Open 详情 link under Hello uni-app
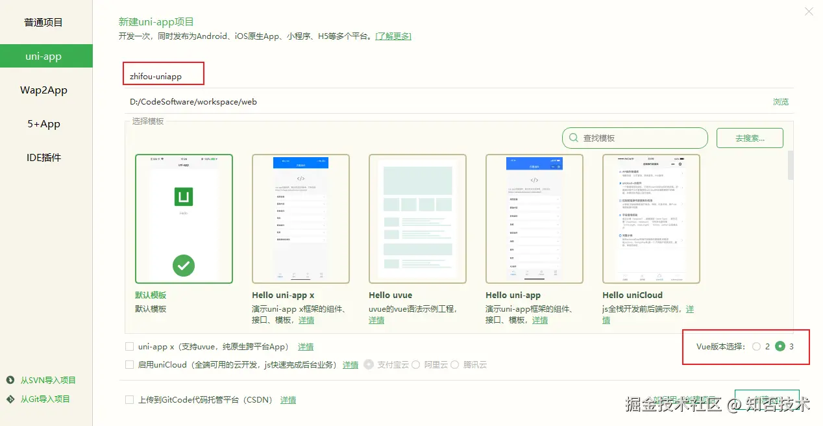The image size is (823, 426). (540, 320)
